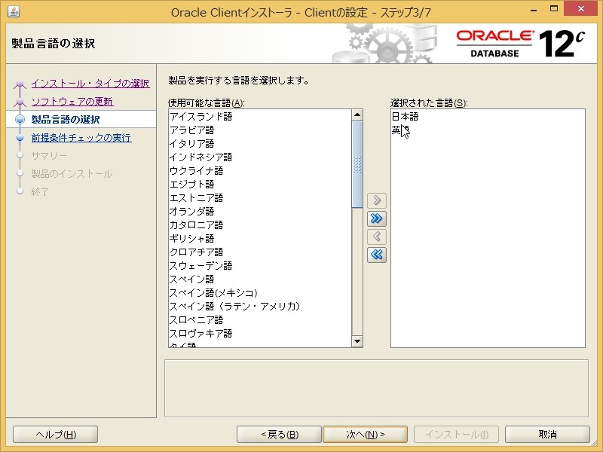The height and width of the screenshot is (452, 603).
Task: Click the double right-arrow to add all languages
Action: pos(375,218)
